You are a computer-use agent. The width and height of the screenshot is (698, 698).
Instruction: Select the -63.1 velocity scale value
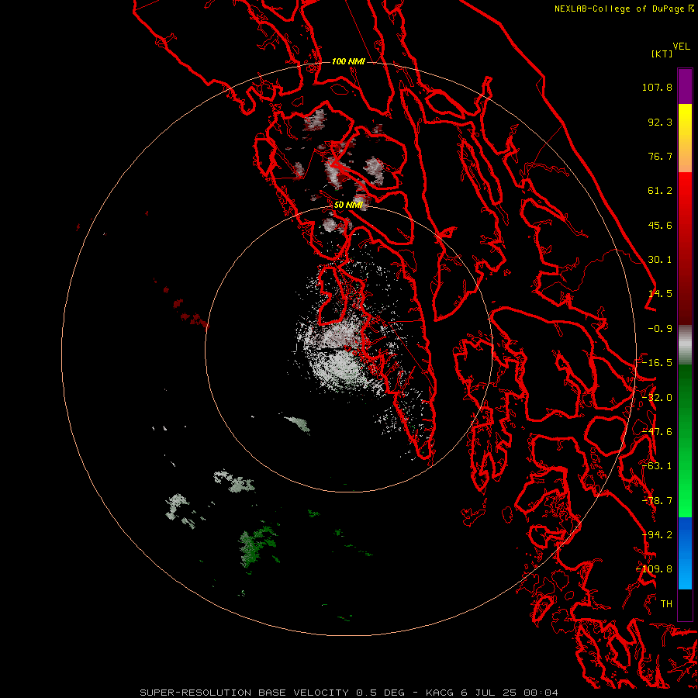[657, 466]
